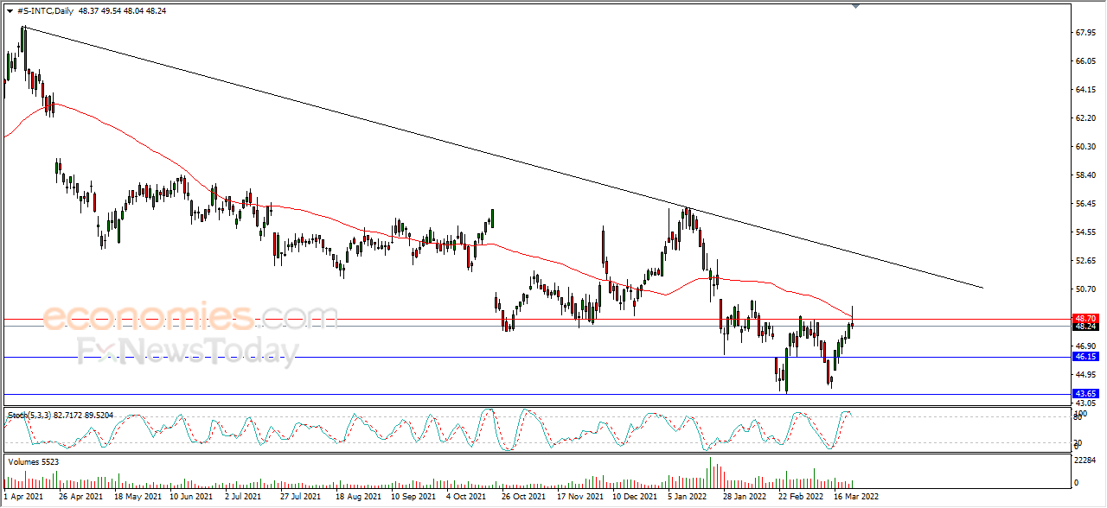Viewport: 1107px width, 508px height.
Task: Click the 66.05 price scale value
Action: 1085,61
